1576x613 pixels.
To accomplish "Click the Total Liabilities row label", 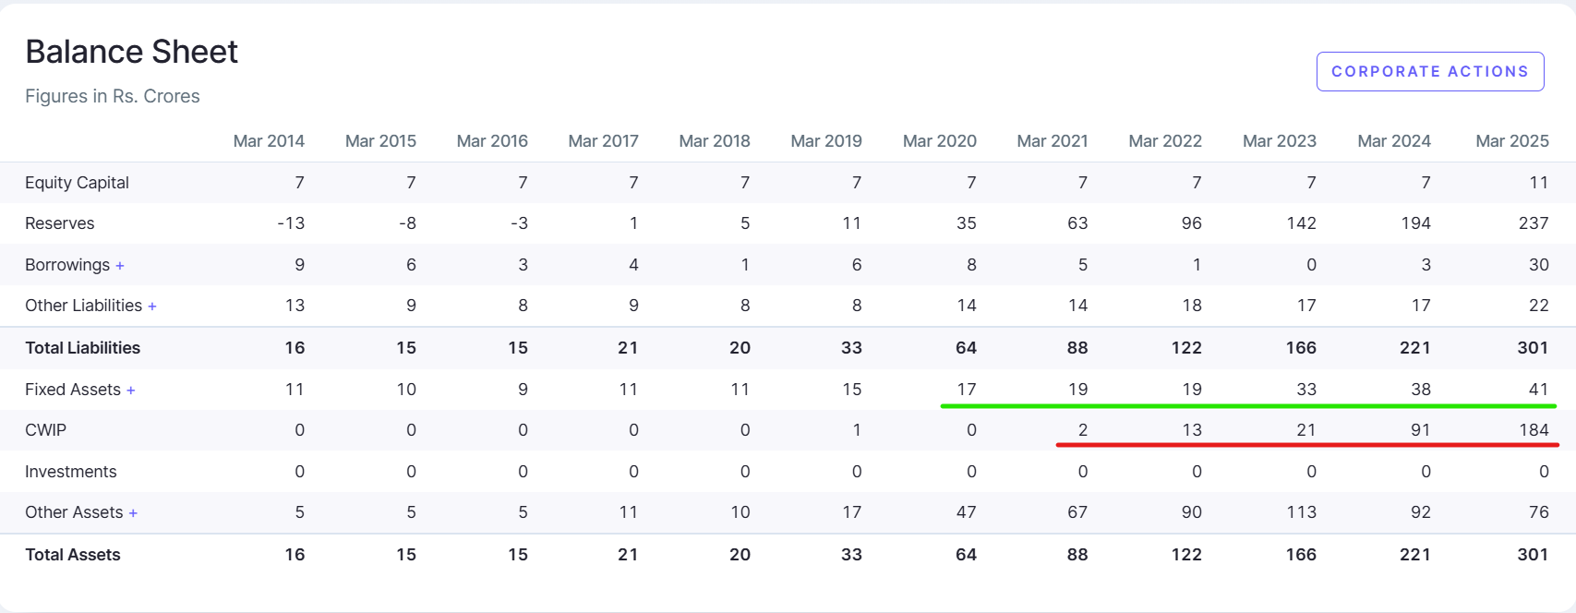I will [x=82, y=348].
